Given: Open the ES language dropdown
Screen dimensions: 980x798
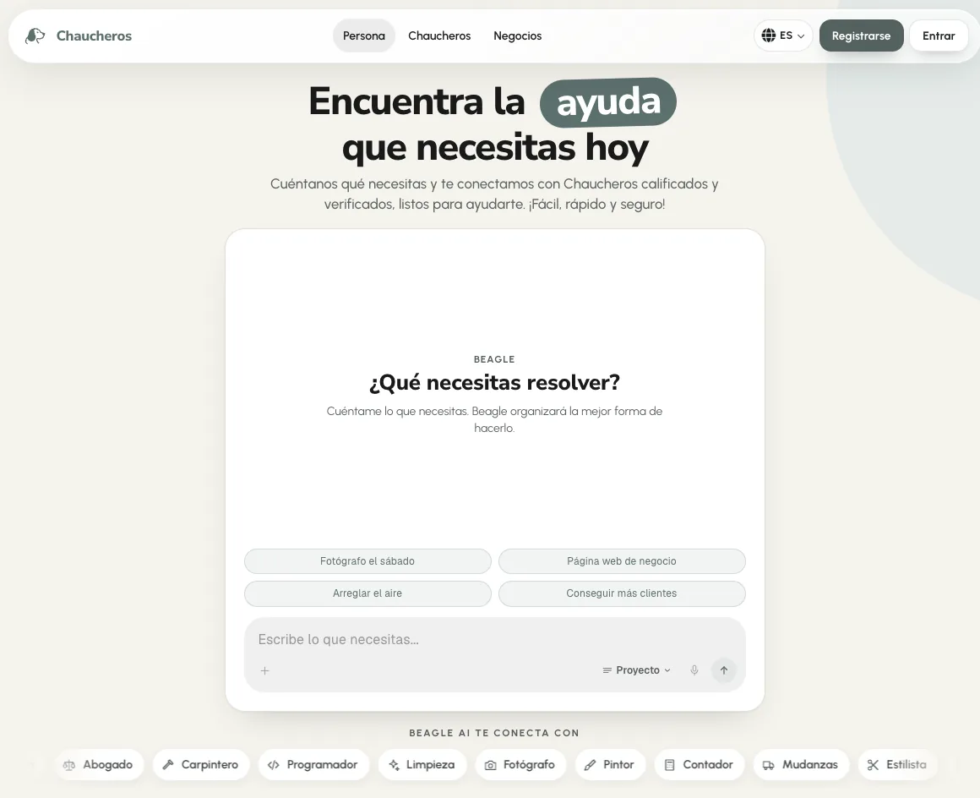Looking at the screenshot, I should 783,36.
